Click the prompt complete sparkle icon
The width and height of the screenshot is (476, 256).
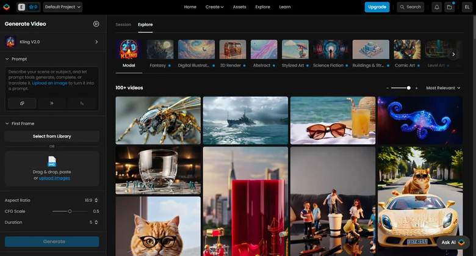[52, 103]
